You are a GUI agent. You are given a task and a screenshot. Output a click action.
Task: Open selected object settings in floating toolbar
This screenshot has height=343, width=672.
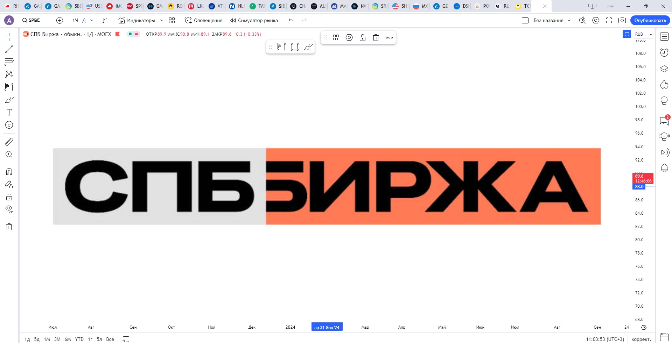tap(349, 37)
